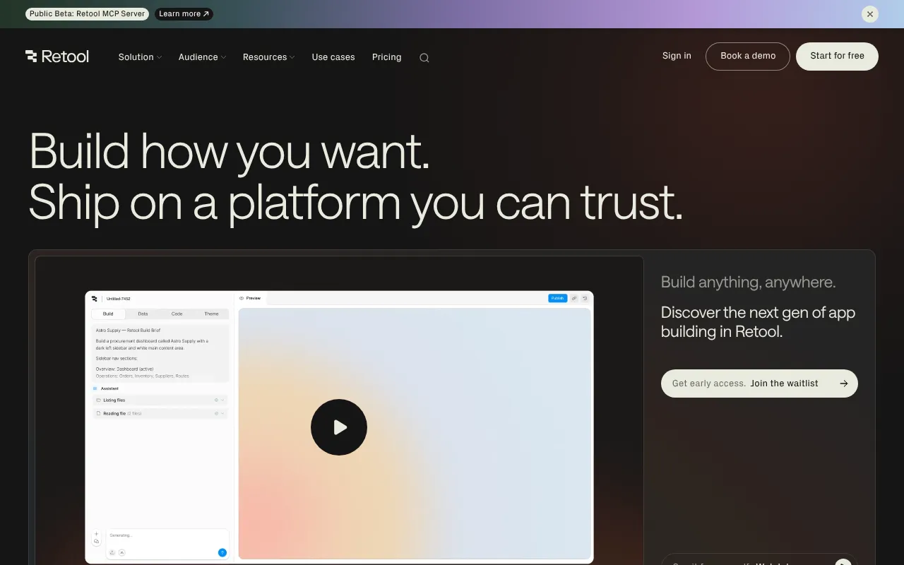Go to the Pricing page
This screenshot has height=565, width=904.
(x=386, y=57)
